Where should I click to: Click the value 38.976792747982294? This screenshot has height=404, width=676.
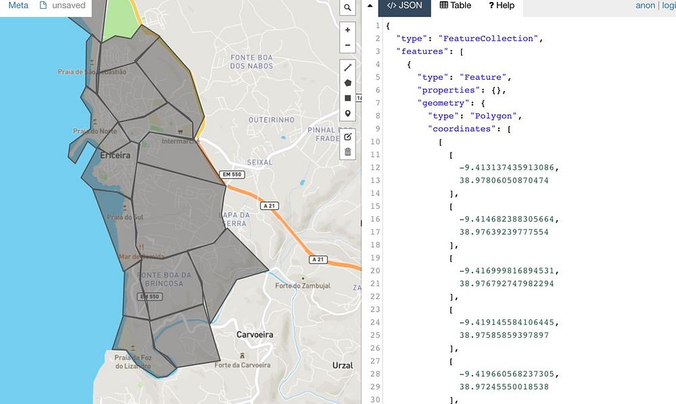click(x=506, y=284)
